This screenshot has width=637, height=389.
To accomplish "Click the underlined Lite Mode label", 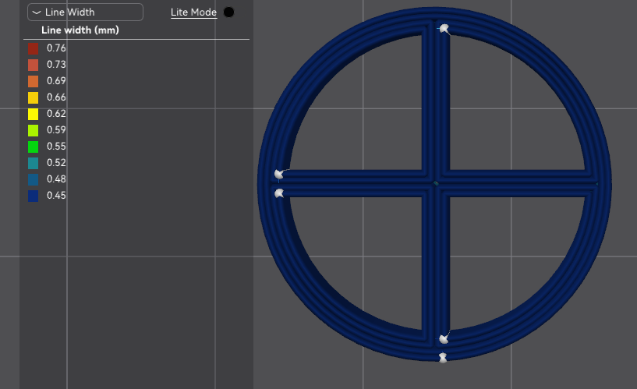I will coord(193,12).
